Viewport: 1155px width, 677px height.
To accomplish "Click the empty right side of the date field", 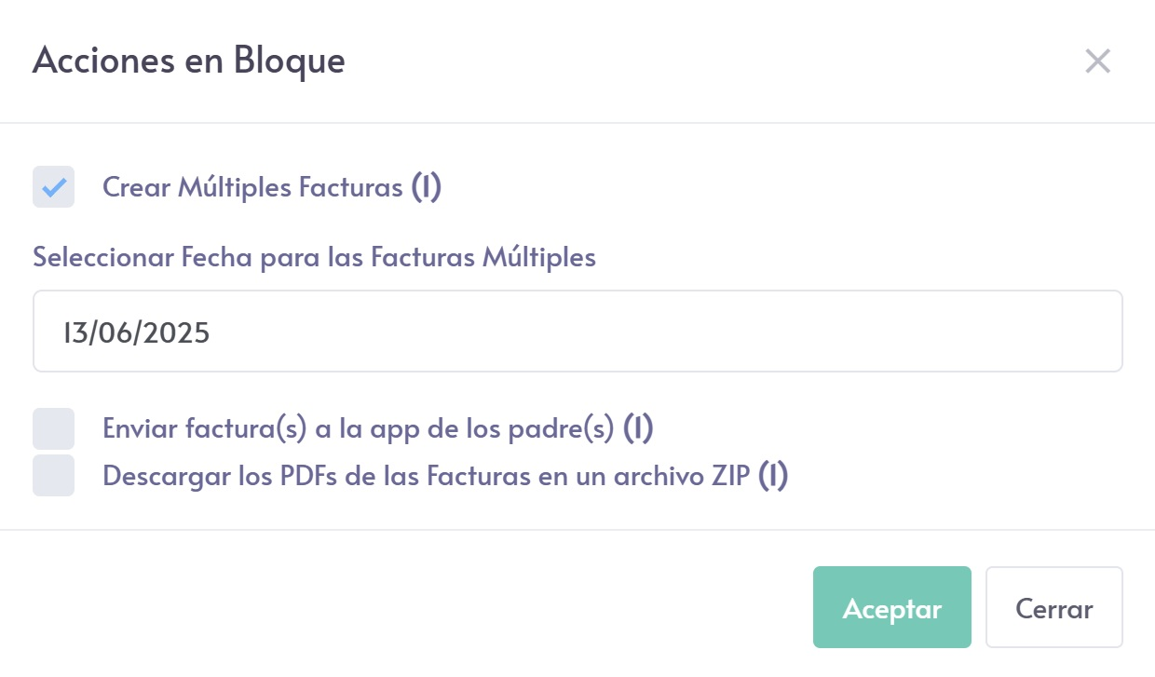I will click(x=745, y=332).
